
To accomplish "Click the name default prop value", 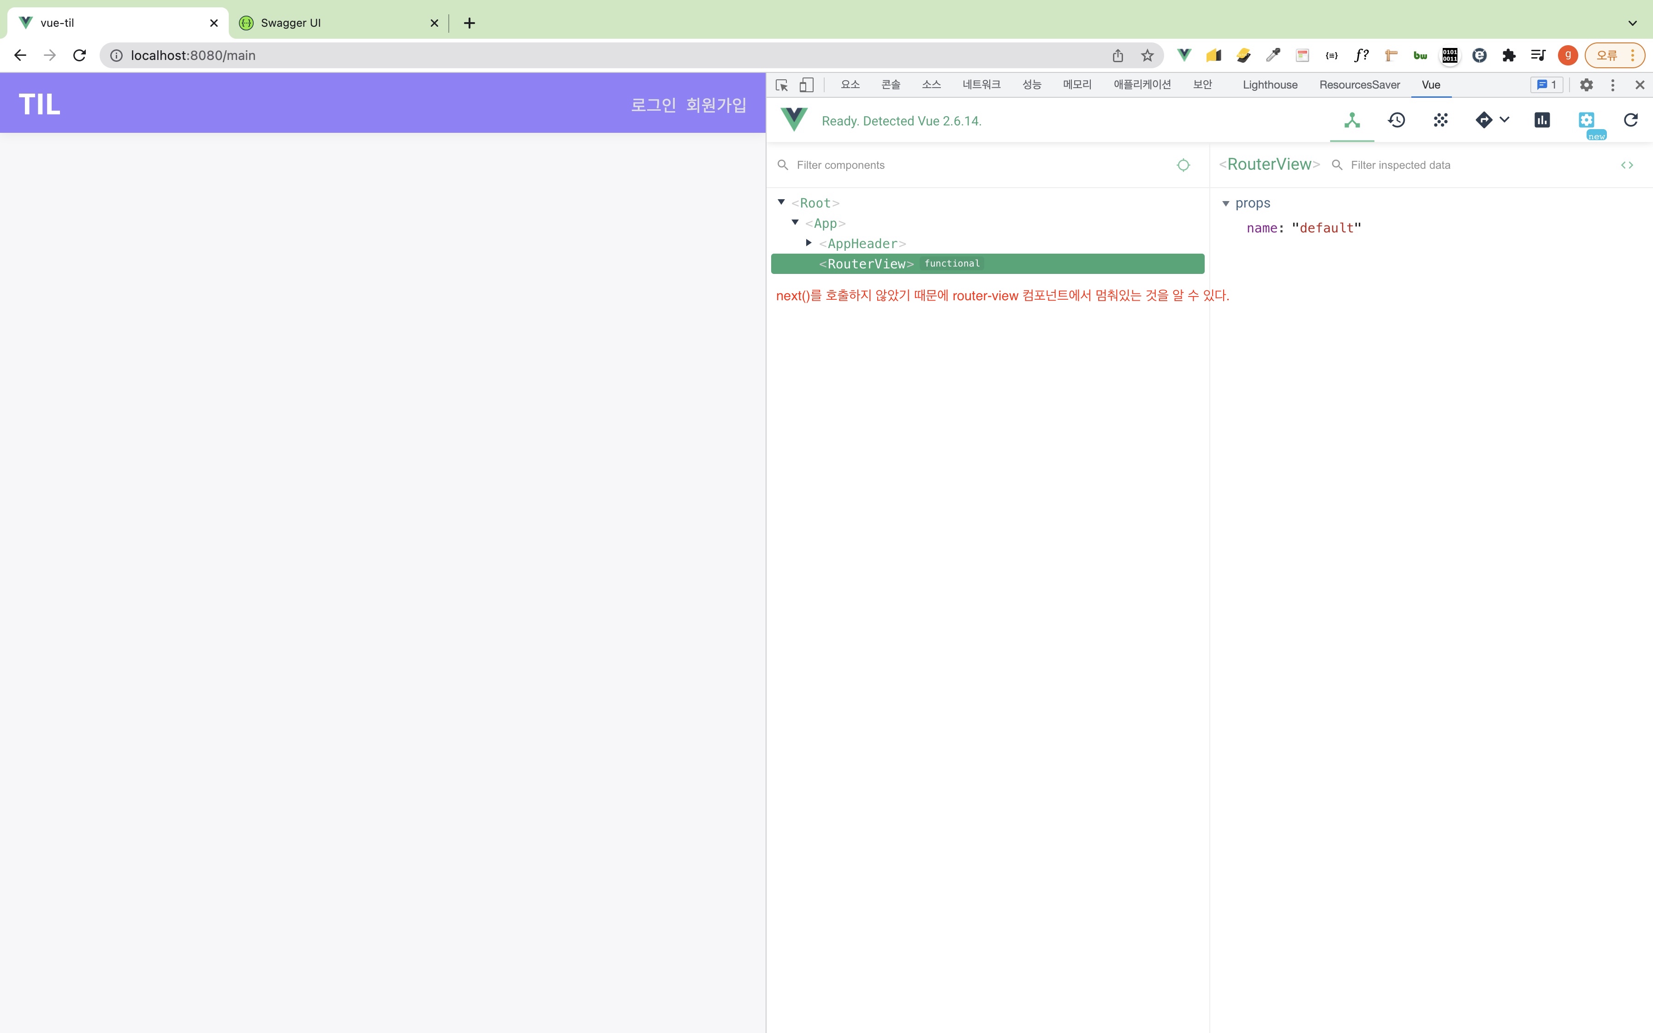I will click(x=1326, y=228).
